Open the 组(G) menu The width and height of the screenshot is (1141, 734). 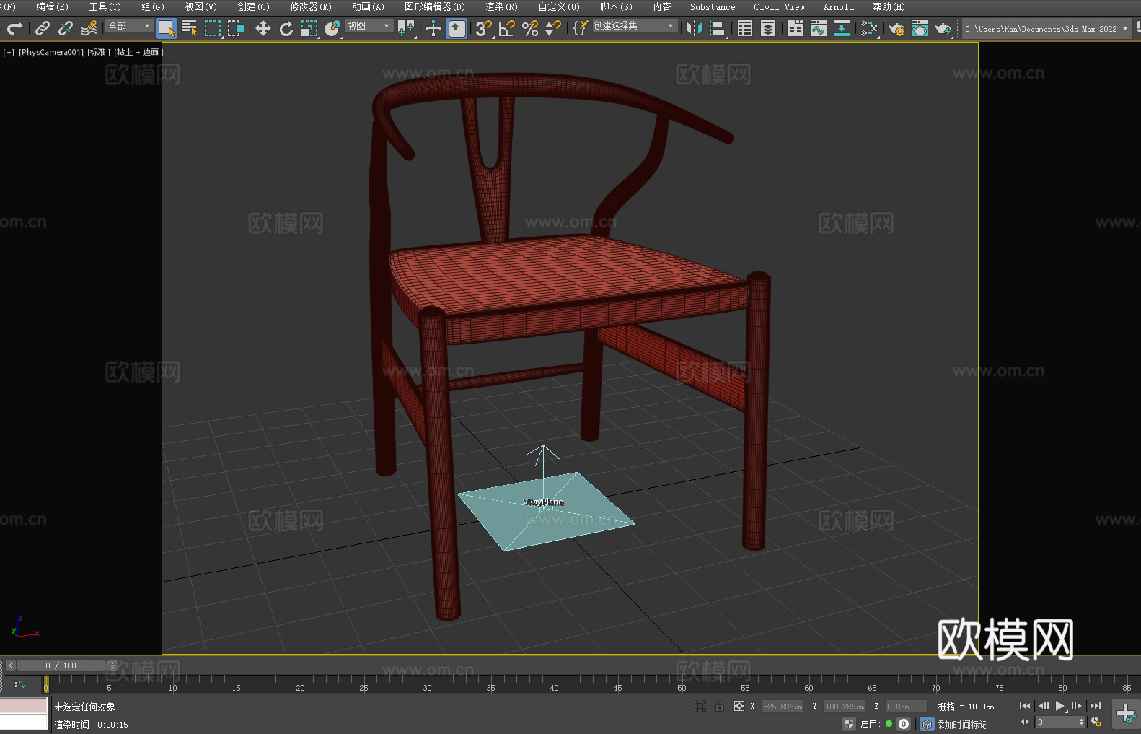pyautogui.click(x=153, y=6)
